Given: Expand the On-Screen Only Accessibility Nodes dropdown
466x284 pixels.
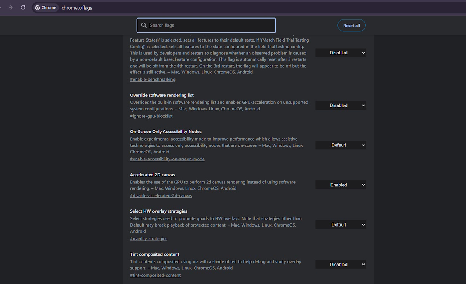Looking at the screenshot, I should pyautogui.click(x=340, y=145).
